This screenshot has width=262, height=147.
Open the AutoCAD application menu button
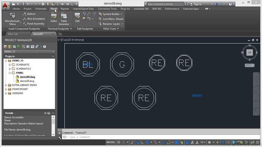pos(6,6)
